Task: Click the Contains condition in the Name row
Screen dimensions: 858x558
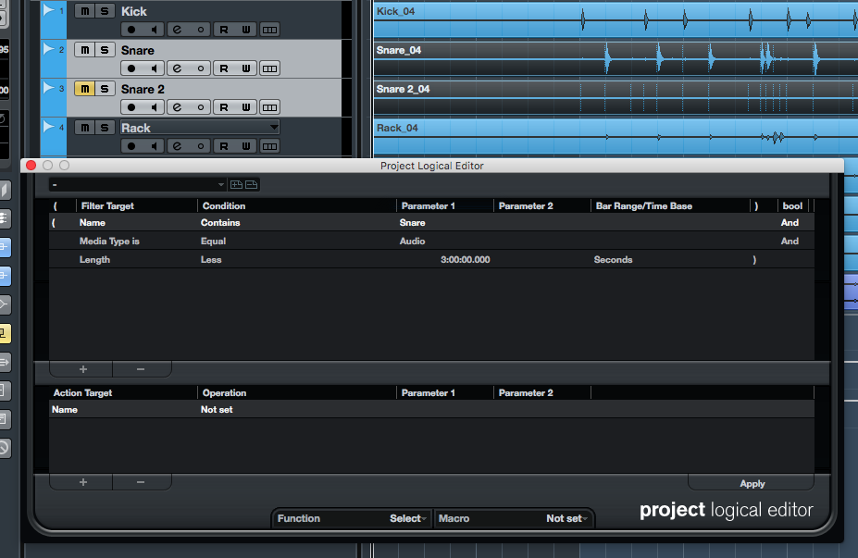Action: point(220,223)
